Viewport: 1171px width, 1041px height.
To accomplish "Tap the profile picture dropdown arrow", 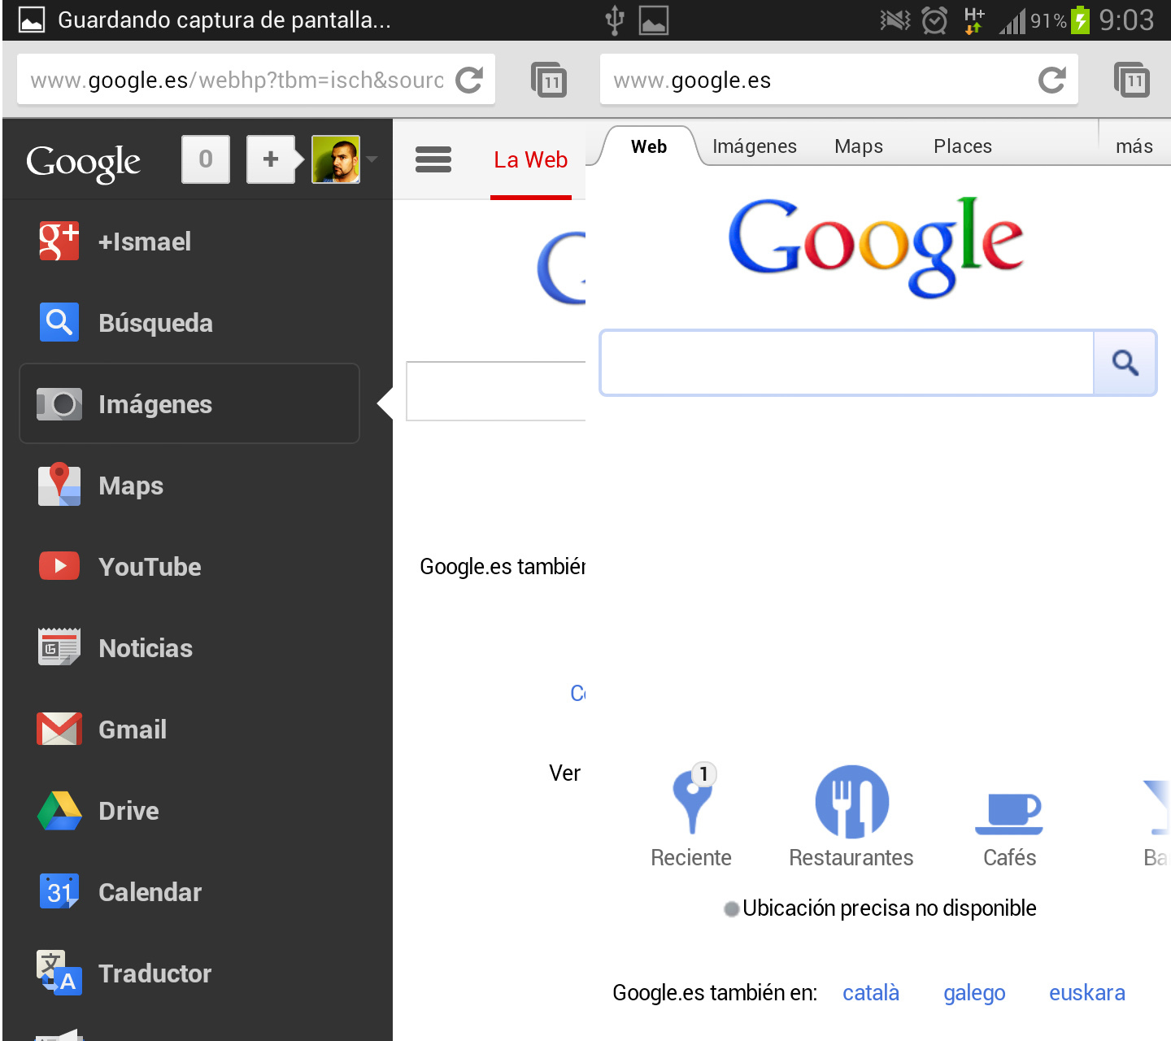I will (x=371, y=160).
